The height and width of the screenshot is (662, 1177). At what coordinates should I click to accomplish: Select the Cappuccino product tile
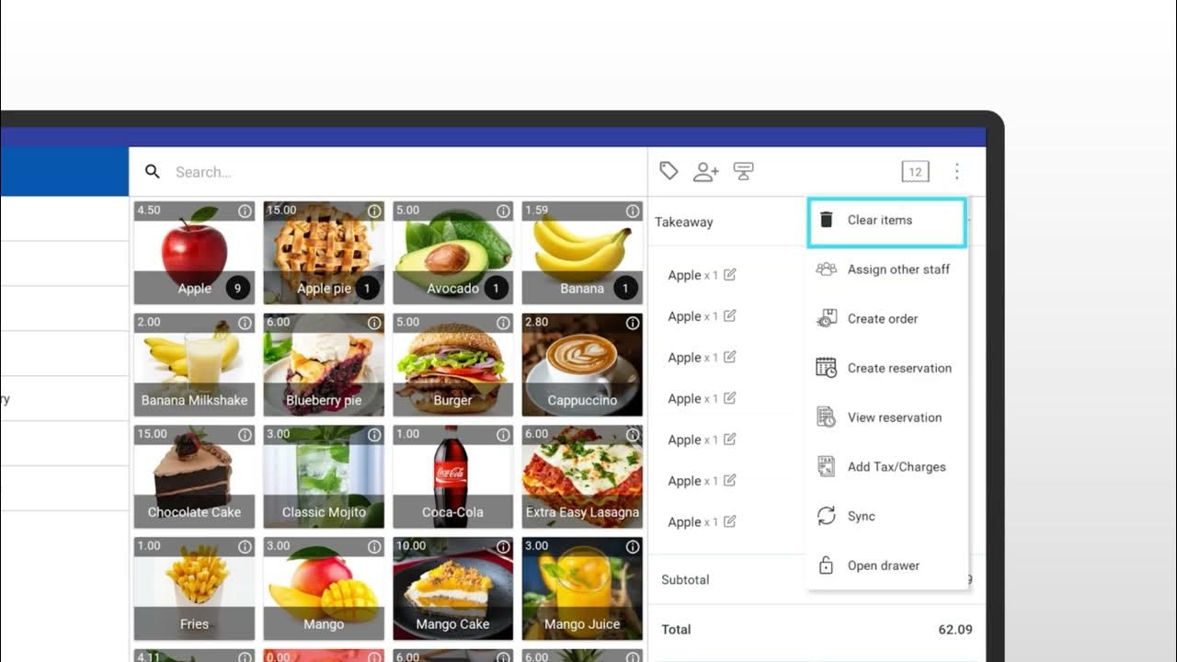click(x=582, y=365)
